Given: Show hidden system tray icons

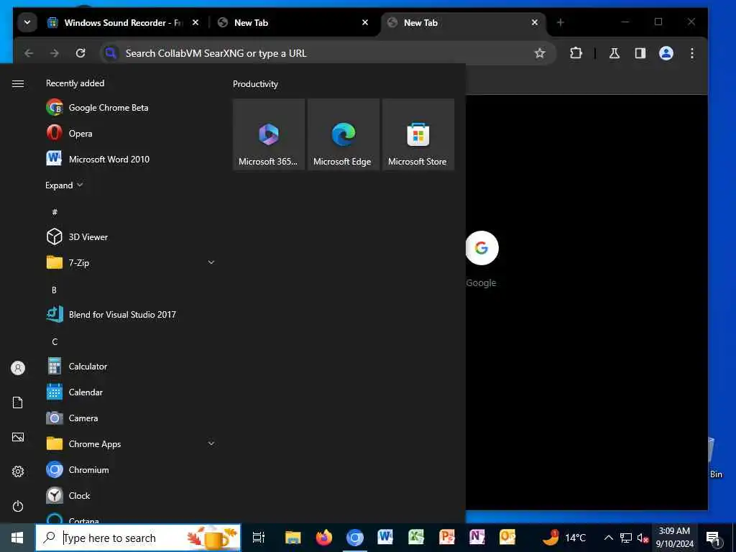Looking at the screenshot, I should pyautogui.click(x=608, y=538).
